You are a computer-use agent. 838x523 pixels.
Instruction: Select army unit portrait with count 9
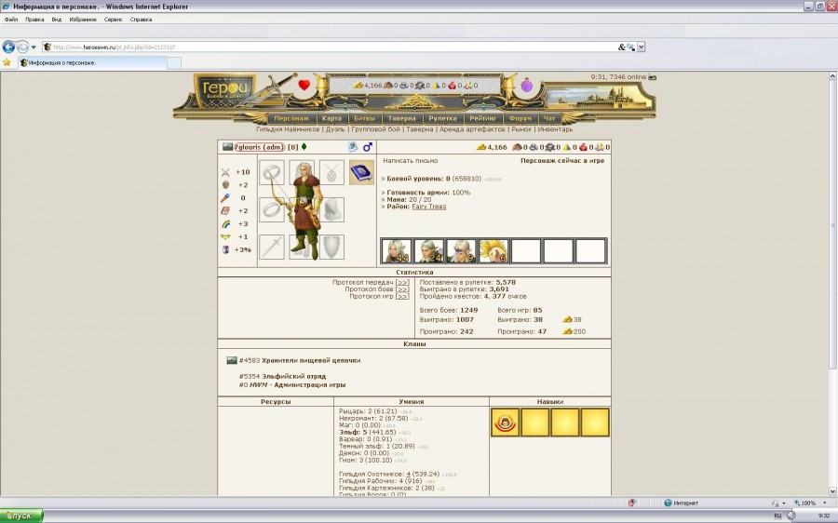(x=461, y=251)
